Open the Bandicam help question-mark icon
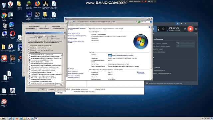The width and height of the screenshot is (213, 120). coord(185,24)
